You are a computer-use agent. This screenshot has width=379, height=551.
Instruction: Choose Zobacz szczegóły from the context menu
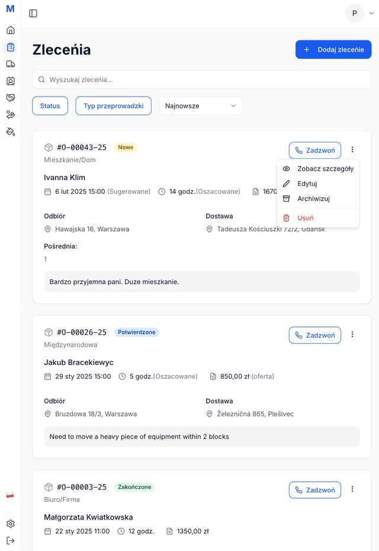325,169
